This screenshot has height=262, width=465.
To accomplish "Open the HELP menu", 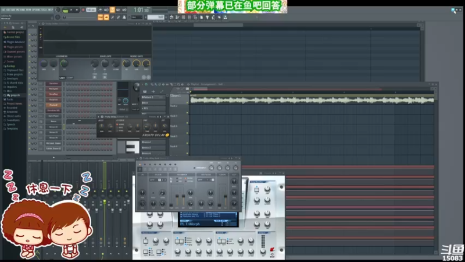I will click(x=51, y=10).
